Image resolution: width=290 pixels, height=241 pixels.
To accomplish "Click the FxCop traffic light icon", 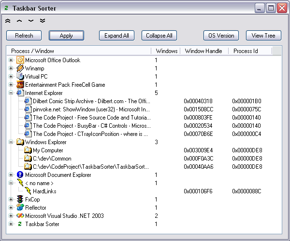I will coord(20,200).
